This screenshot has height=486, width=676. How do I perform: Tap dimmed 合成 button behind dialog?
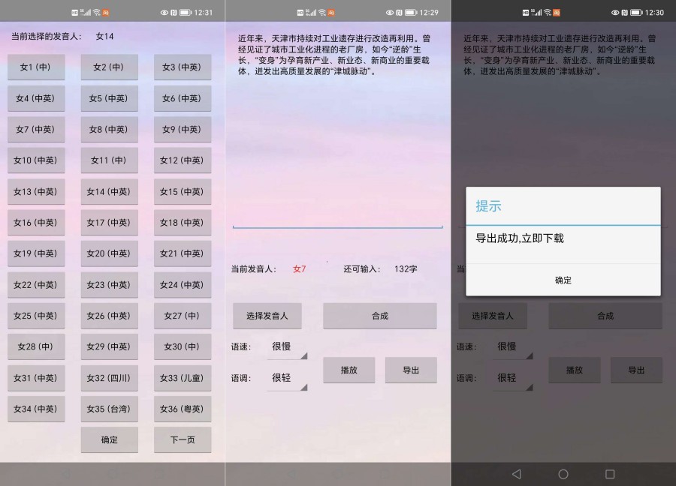tap(605, 316)
